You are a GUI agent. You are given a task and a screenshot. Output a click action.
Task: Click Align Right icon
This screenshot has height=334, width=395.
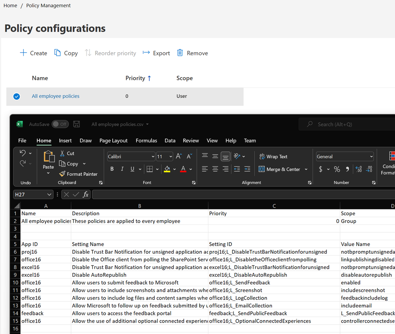225,169
